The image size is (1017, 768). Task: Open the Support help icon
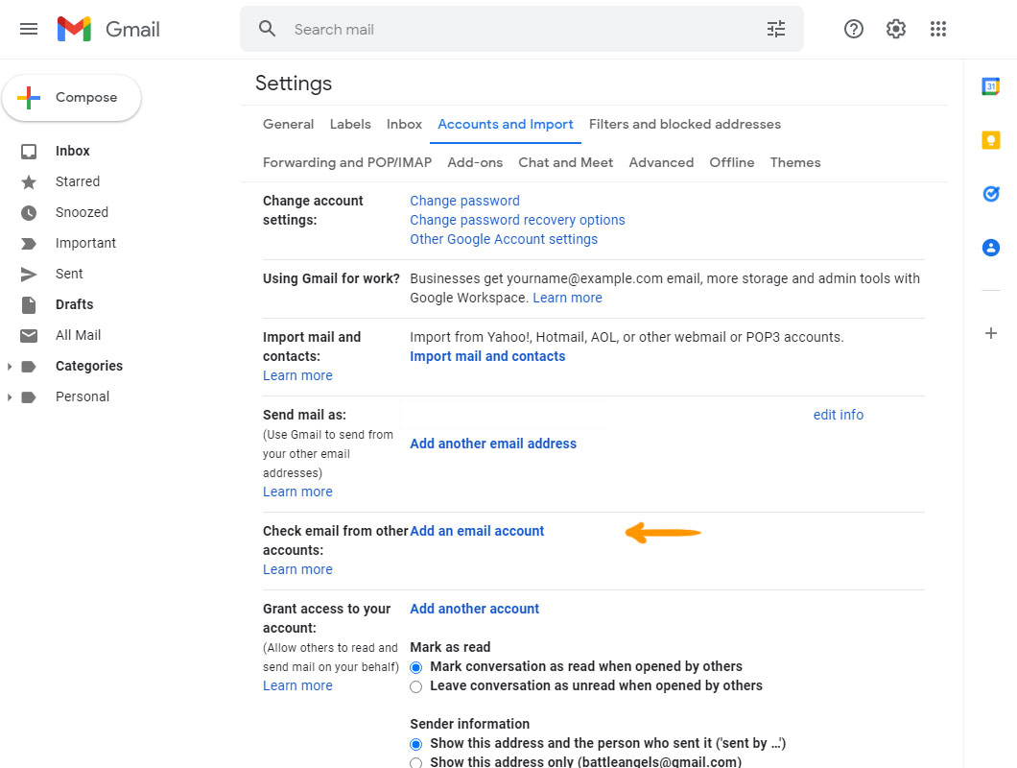click(x=854, y=29)
